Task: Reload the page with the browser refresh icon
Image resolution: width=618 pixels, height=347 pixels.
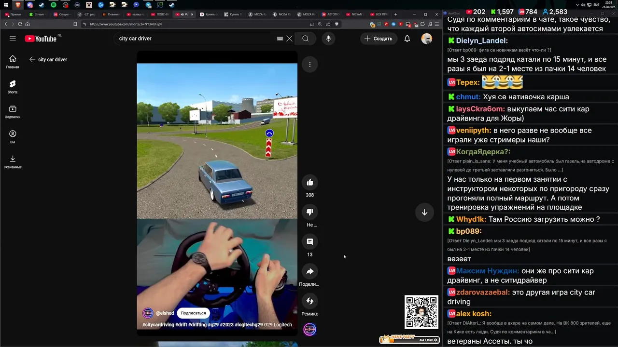Action: click(20, 24)
